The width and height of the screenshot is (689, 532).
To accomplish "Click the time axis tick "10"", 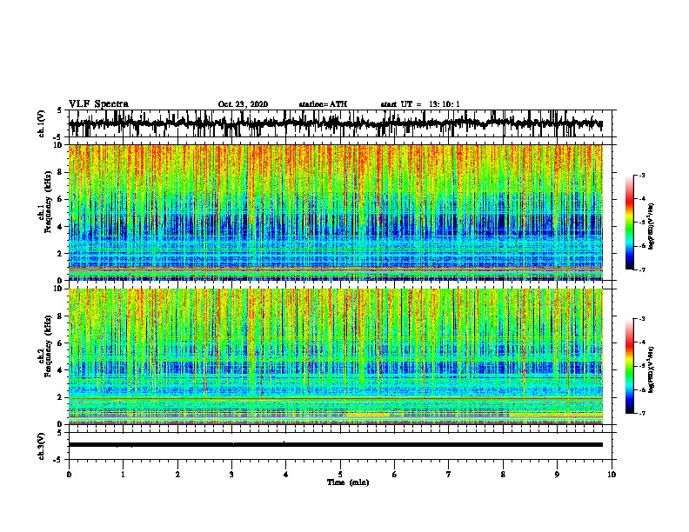I will 612,475.
